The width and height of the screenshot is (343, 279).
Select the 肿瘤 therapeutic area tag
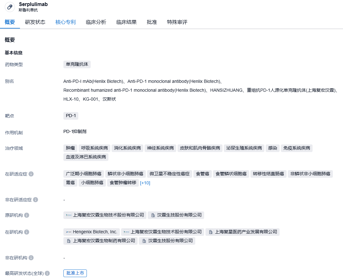click(x=70, y=148)
